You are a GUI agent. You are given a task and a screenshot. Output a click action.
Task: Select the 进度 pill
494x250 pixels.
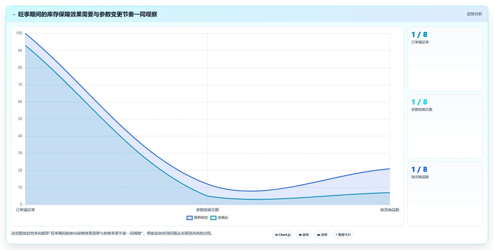click(x=322, y=235)
